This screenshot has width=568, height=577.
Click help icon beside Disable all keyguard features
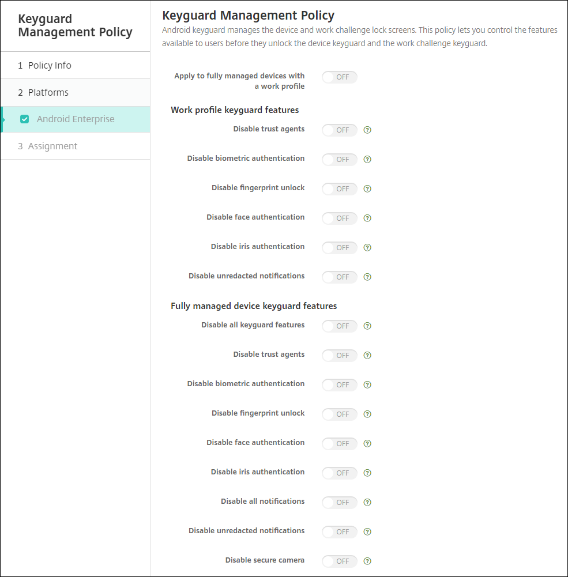pyautogui.click(x=367, y=326)
